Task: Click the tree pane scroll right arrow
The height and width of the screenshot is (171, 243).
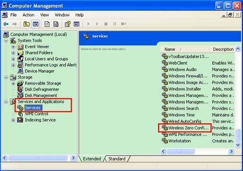Action: tap(73, 158)
